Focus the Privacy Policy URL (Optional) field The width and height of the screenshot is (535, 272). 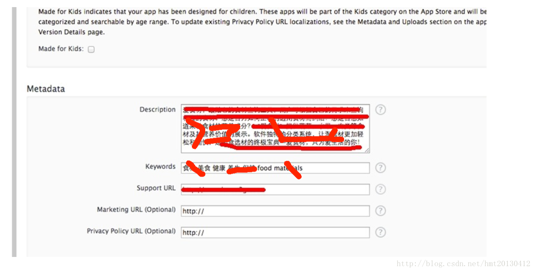coord(275,232)
